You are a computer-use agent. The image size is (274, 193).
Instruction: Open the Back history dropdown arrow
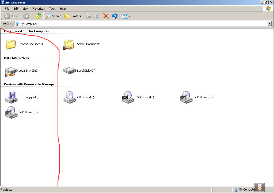(20, 16)
